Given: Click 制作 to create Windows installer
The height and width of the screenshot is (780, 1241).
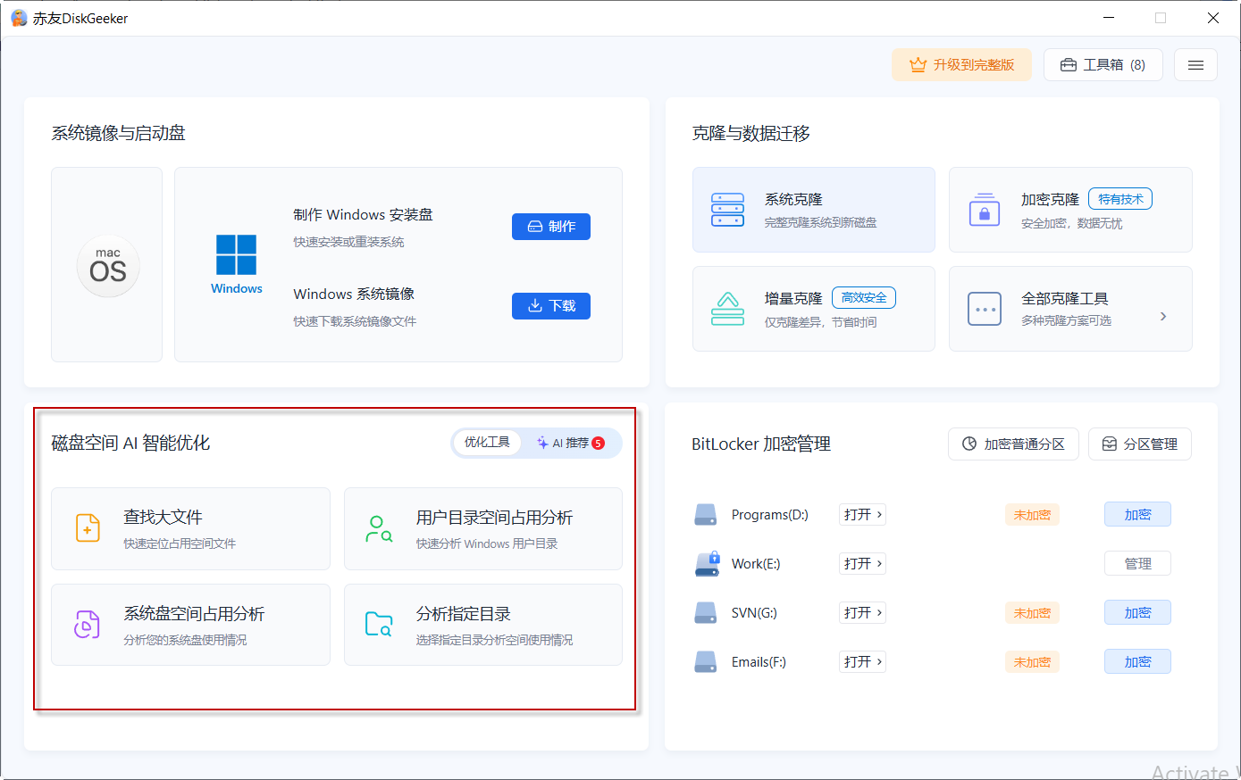Looking at the screenshot, I should pos(551,227).
